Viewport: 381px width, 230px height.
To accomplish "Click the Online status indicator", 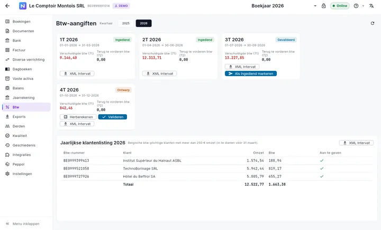I will tap(340, 6).
